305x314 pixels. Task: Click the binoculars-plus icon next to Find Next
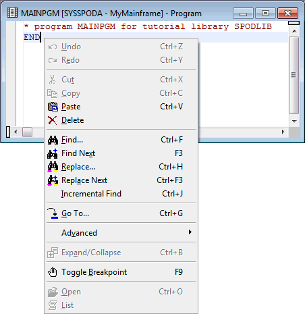coord(53,153)
